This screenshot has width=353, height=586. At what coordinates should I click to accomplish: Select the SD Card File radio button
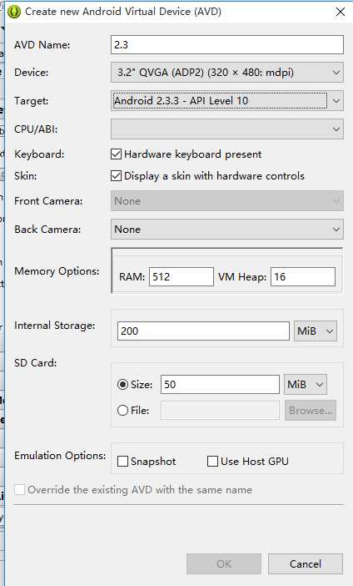pos(122,411)
